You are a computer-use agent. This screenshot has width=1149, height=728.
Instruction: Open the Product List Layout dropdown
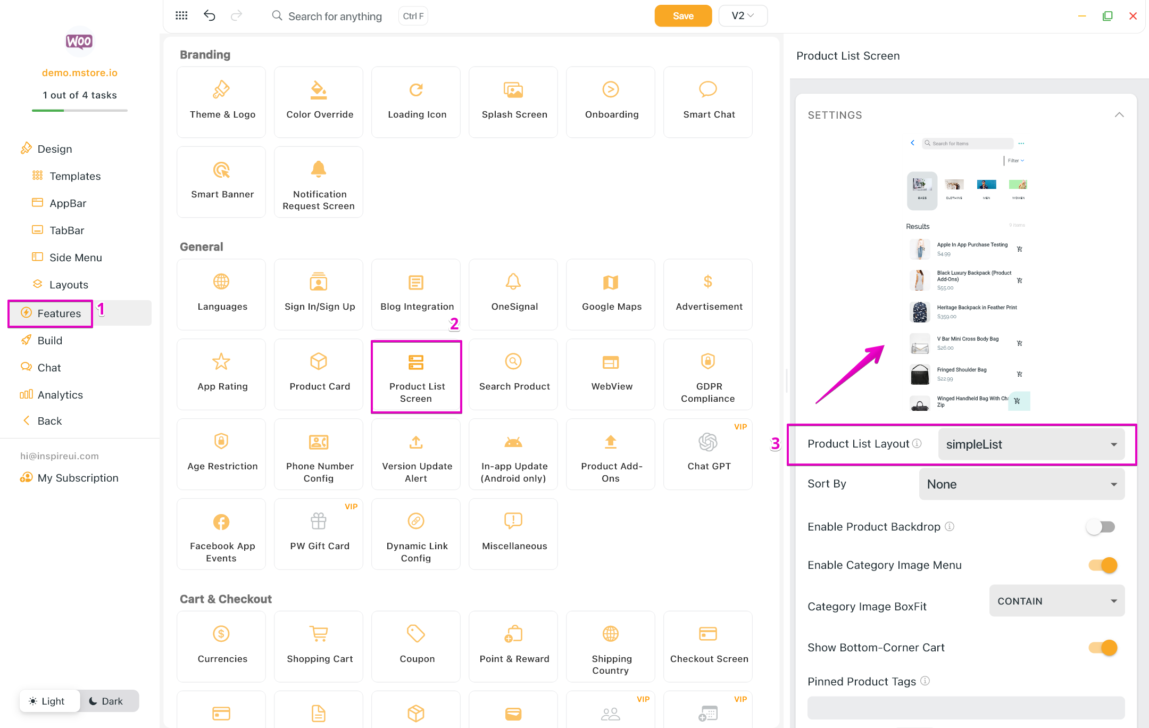(1031, 444)
